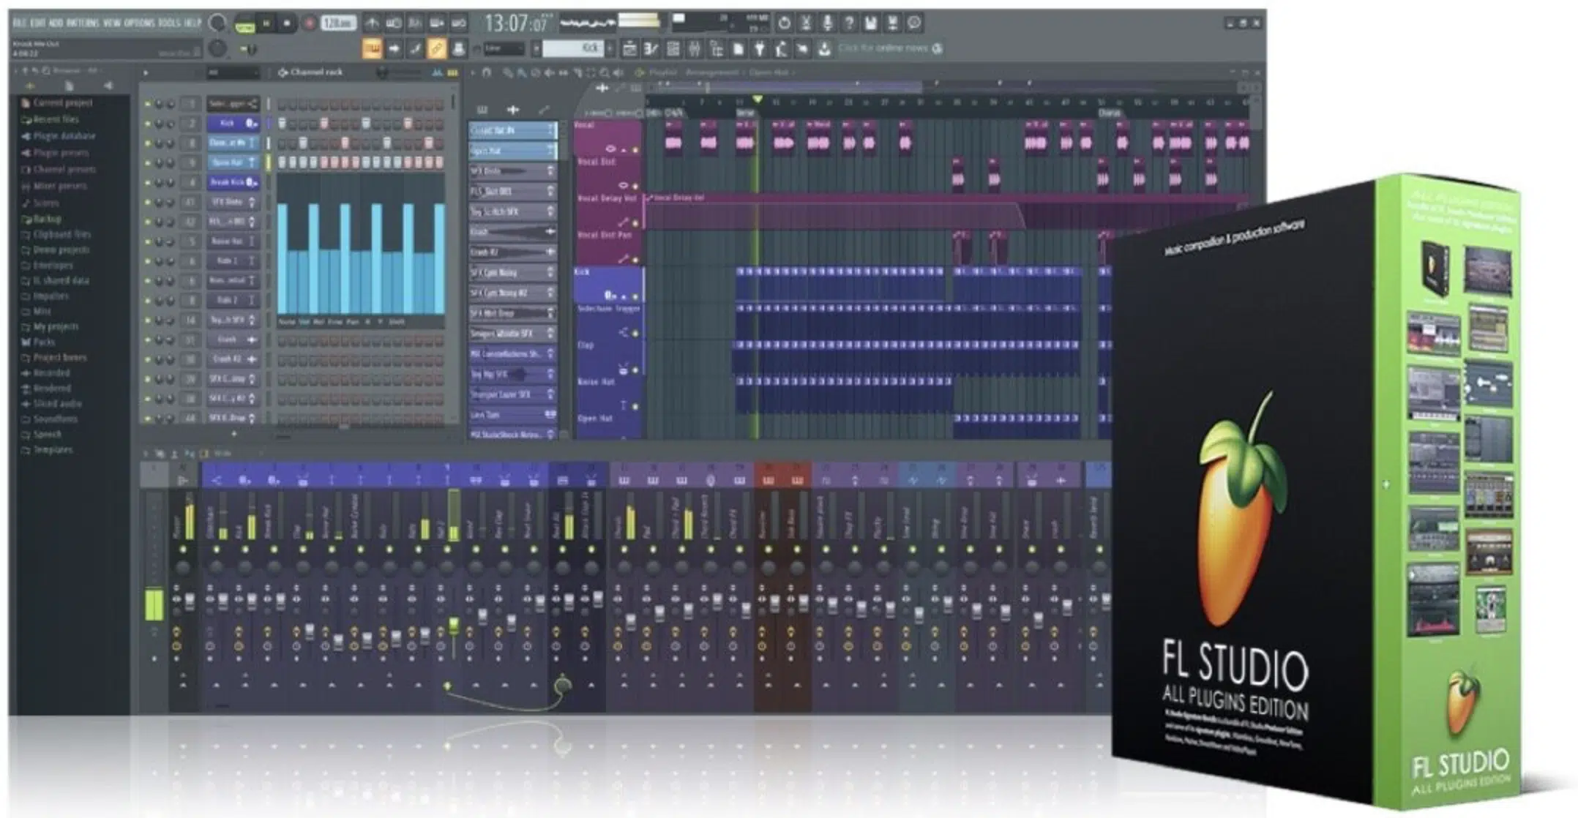Open the PATTERNS menu

click(x=83, y=23)
